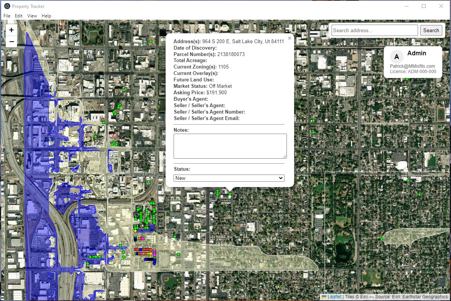Click the Property Tracker app icon in title bar
The image size is (451, 301).
click(7, 6)
